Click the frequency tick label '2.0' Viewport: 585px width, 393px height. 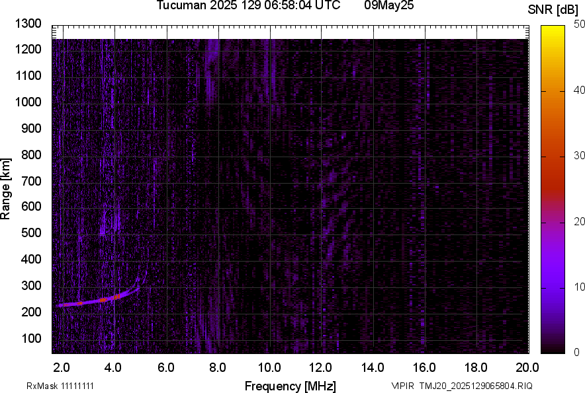click(62, 368)
